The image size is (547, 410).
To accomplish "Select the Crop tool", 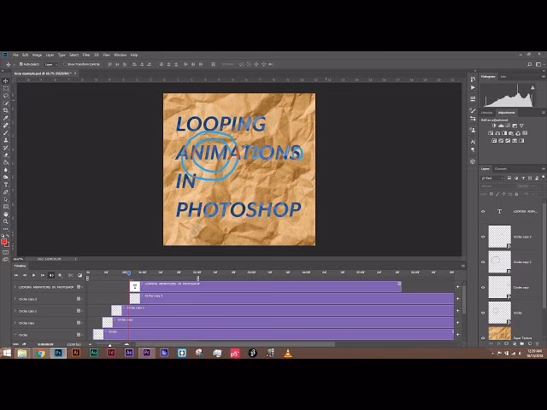I will pos(6,110).
